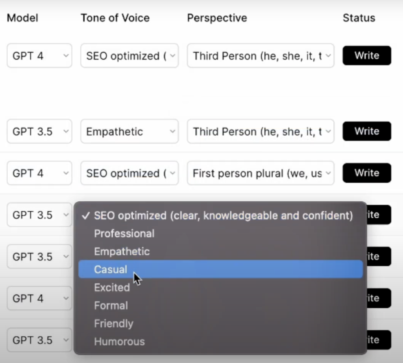Open the first row SEO optimized tone dropdown

coord(129,56)
